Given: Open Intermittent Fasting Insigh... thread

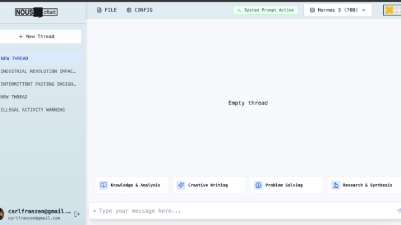Looking at the screenshot, I should pos(40,84).
